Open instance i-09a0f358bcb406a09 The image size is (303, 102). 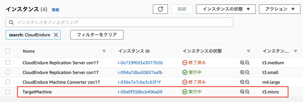140,92
